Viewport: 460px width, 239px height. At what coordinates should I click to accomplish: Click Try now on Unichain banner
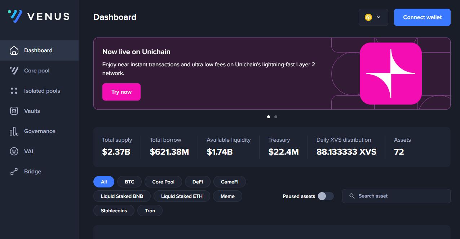[121, 92]
